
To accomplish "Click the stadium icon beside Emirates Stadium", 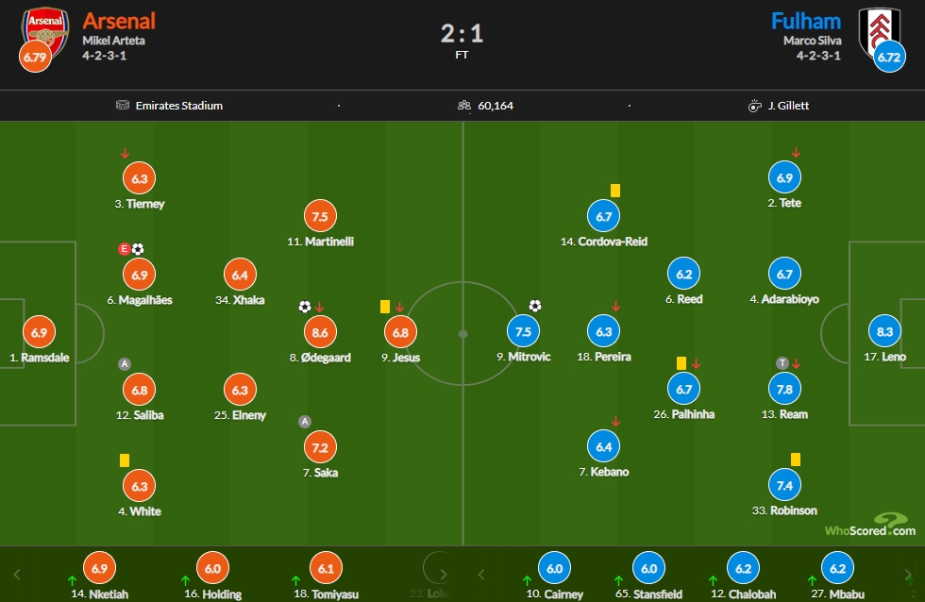I will click(x=122, y=105).
